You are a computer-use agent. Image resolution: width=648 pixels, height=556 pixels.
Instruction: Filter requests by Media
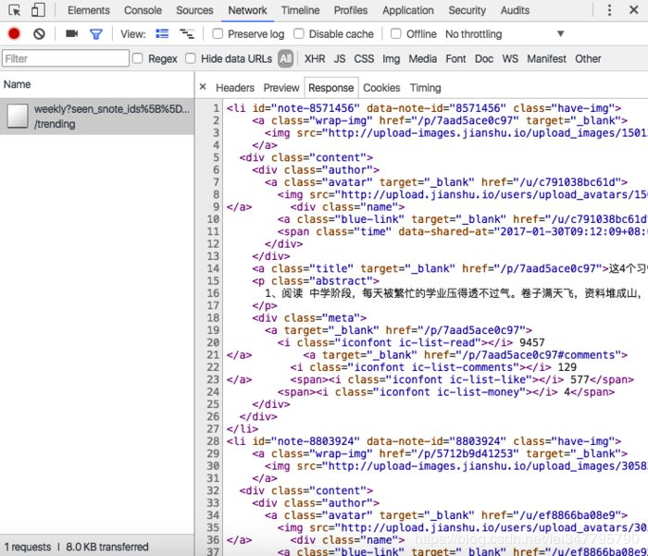click(422, 58)
